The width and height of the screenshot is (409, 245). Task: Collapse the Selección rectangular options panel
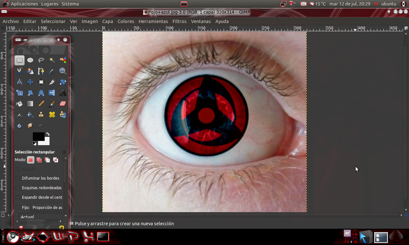coord(64,152)
